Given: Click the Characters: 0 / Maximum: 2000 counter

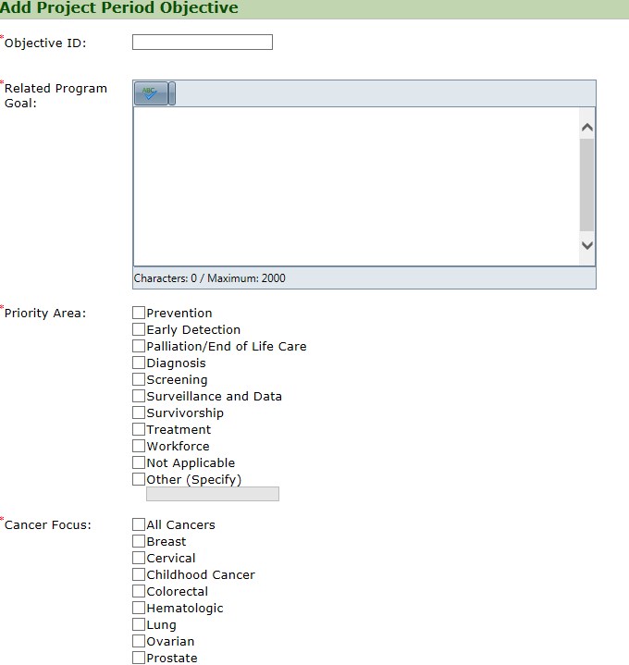Looking at the screenshot, I should [x=210, y=278].
